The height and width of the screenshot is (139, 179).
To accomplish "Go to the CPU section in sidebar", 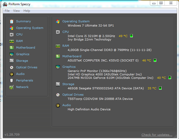I will pyautogui.click(x=19, y=34).
